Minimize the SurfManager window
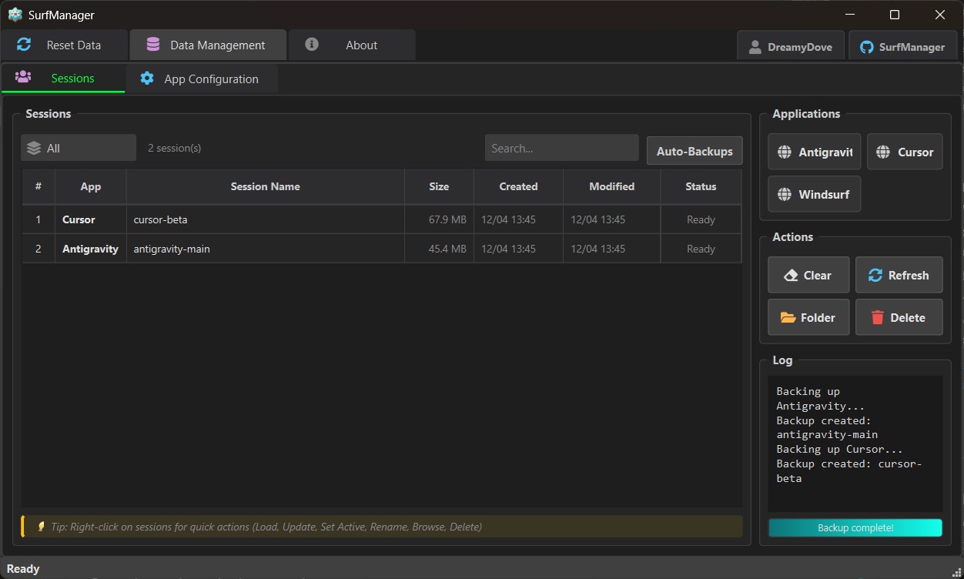This screenshot has height=579, width=964. tap(850, 15)
